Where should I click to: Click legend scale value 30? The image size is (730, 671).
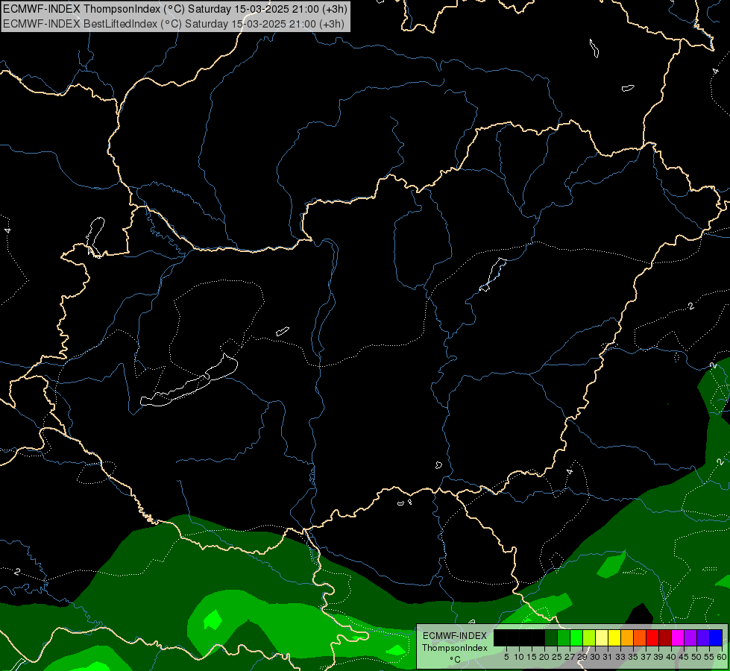pos(595,657)
